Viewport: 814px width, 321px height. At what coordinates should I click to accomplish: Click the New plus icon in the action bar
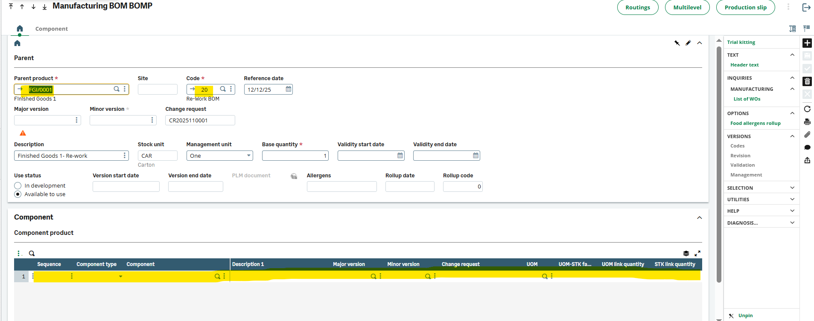(x=807, y=43)
